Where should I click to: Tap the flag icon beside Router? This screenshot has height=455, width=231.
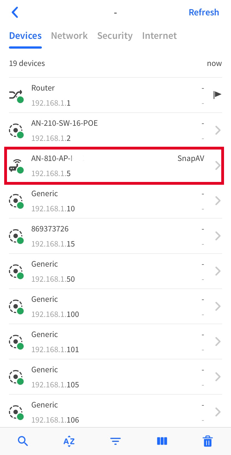pyautogui.click(x=217, y=95)
